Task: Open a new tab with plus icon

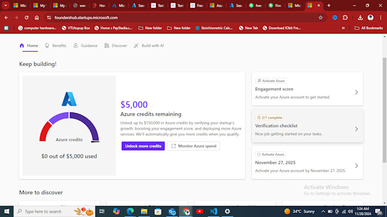Action: point(329,6)
